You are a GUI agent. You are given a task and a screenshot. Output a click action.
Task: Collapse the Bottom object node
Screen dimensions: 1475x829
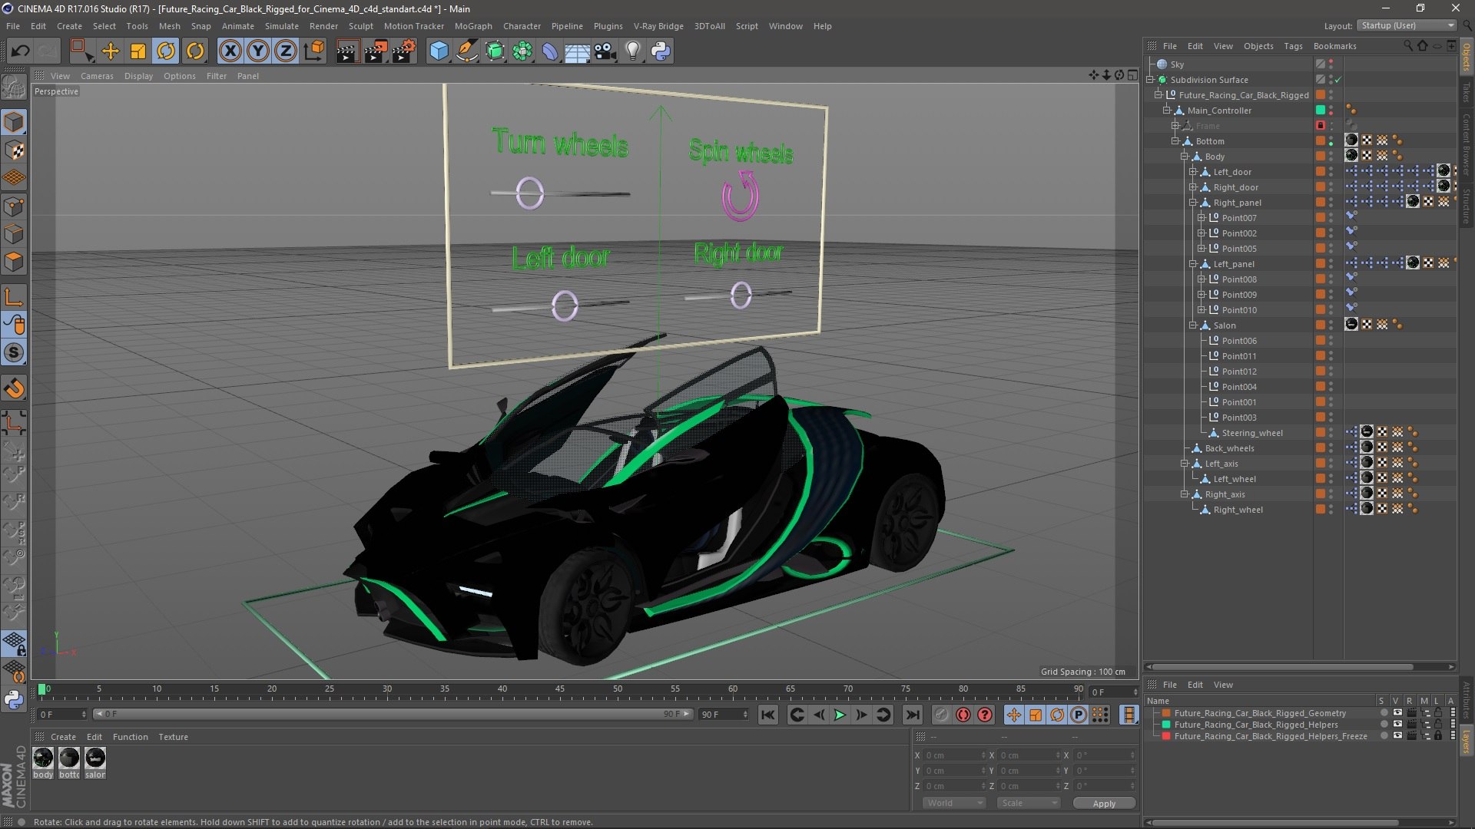(x=1175, y=141)
